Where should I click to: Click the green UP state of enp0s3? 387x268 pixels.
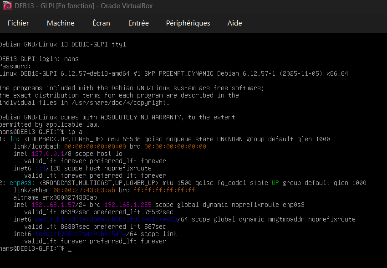(x=275, y=183)
